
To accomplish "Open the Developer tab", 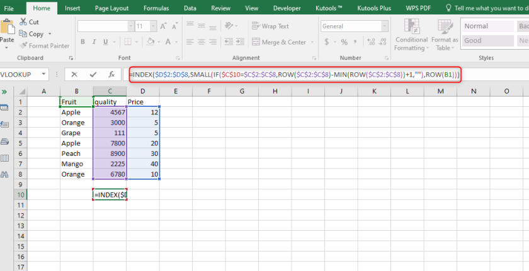I will (x=287, y=8).
